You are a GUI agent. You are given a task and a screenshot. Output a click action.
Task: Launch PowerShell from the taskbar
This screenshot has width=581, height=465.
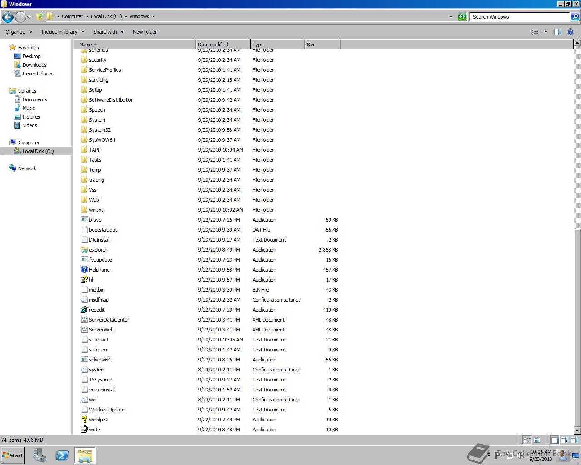tap(62, 455)
